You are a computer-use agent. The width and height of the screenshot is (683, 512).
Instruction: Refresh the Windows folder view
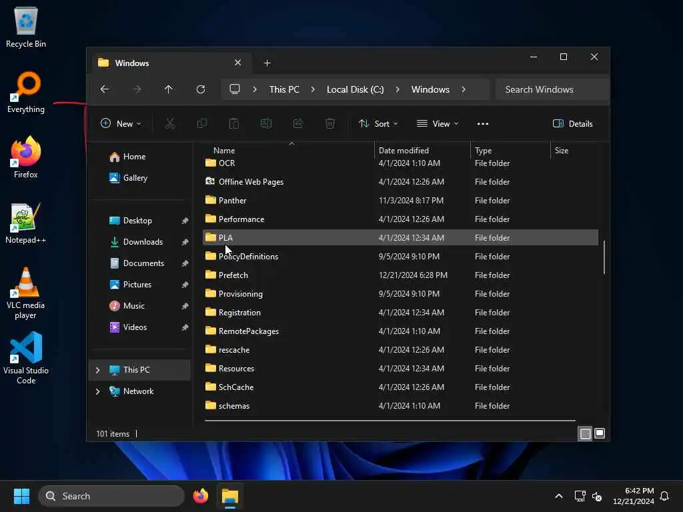click(201, 89)
